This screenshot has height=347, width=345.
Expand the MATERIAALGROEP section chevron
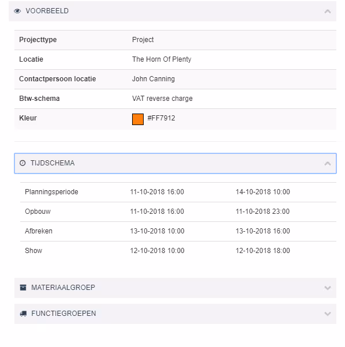(328, 288)
